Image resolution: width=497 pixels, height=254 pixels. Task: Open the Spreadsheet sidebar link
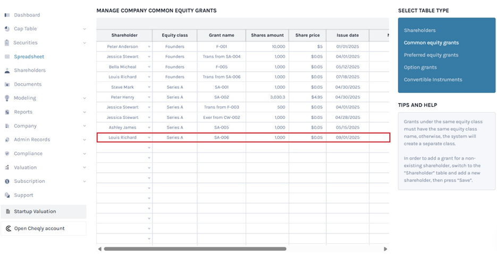point(29,56)
